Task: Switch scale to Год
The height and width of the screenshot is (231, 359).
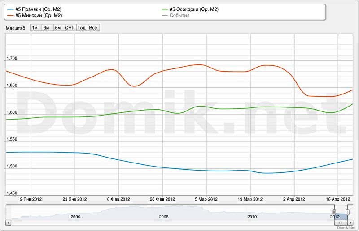Action: point(82,28)
